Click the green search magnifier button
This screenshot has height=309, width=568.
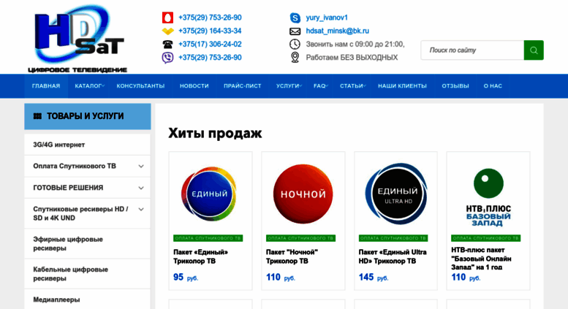(534, 50)
